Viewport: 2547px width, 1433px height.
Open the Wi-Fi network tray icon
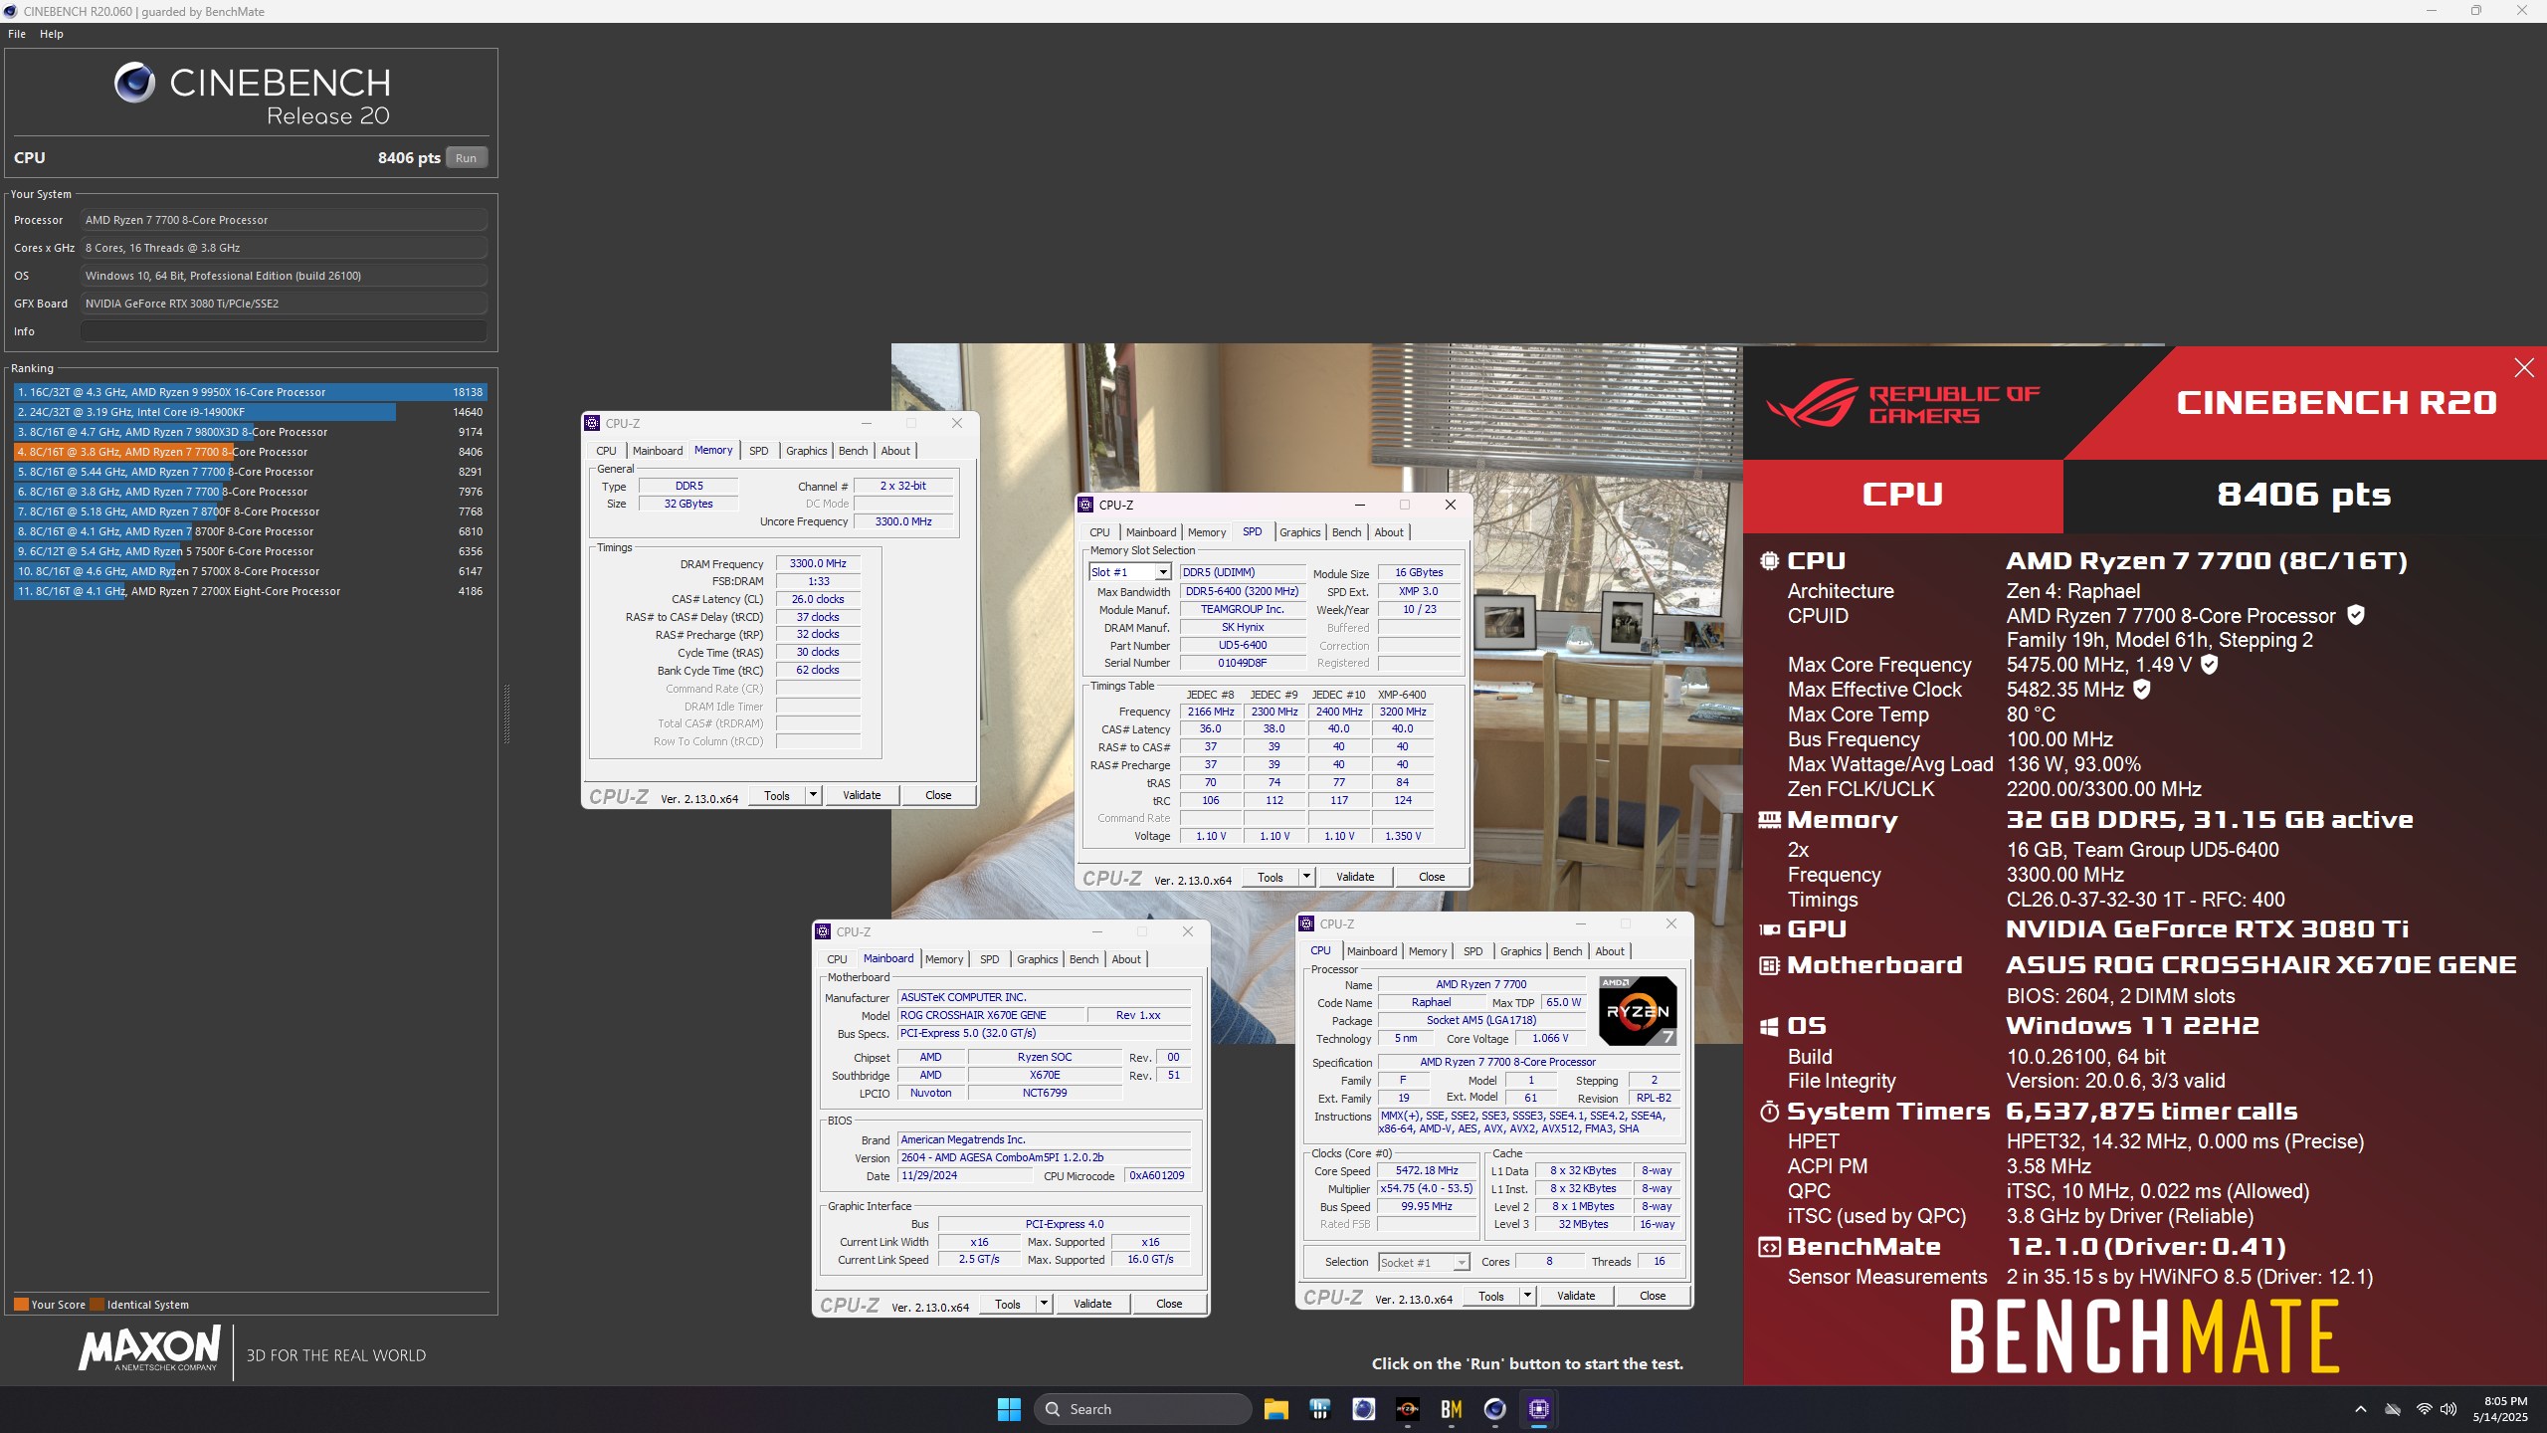2425,1409
